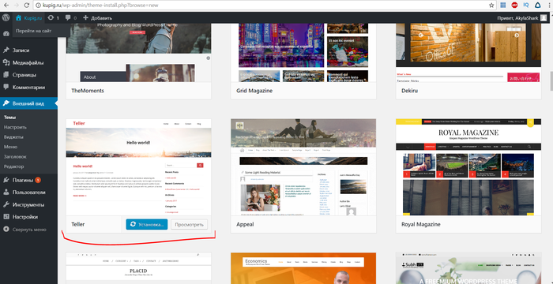Image resolution: width=553 pixels, height=284 pixels.
Task: Click the sliders icon next to Настройки
Action: 6,217
